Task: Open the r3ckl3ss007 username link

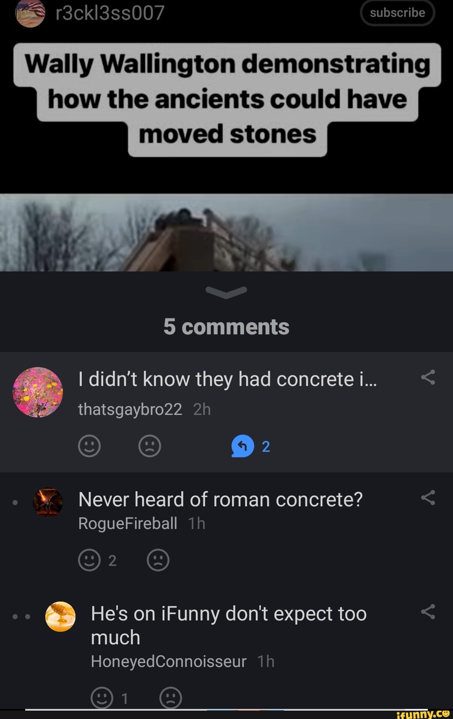Action: 110,13
